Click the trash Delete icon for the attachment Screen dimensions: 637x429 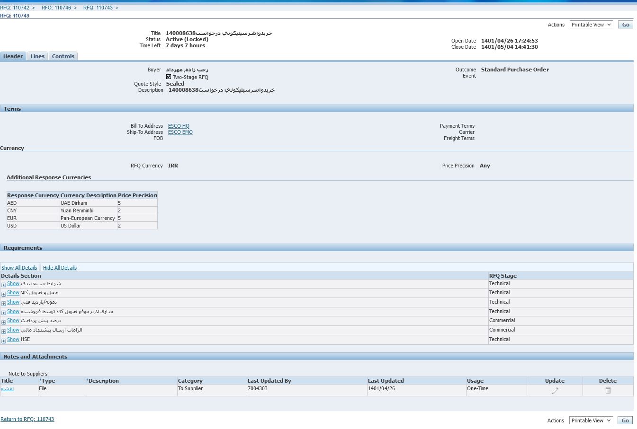tap(608, 390)
